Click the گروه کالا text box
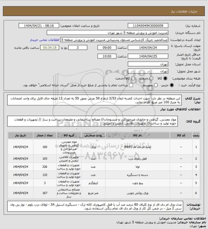 (92, 121)
